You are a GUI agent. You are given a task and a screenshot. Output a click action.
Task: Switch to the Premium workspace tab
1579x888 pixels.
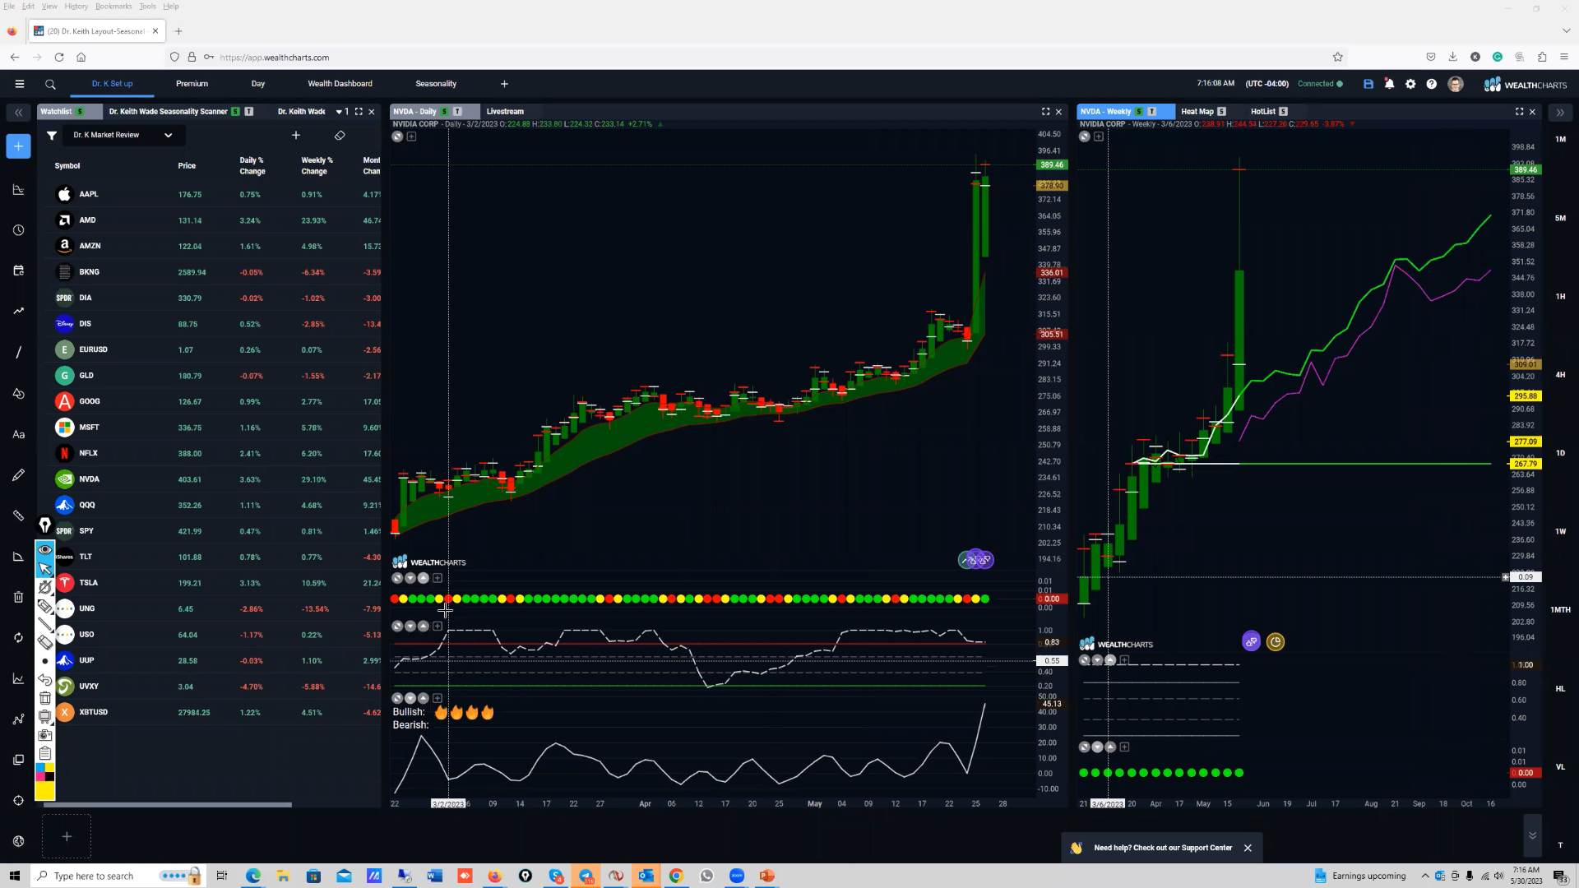coord(192,84)
